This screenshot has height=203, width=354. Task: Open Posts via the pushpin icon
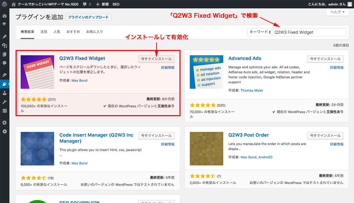5,36
